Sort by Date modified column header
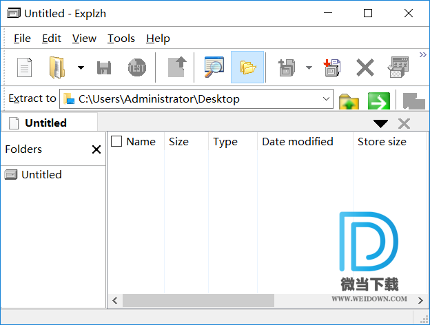430x325 pixels. 297,142
